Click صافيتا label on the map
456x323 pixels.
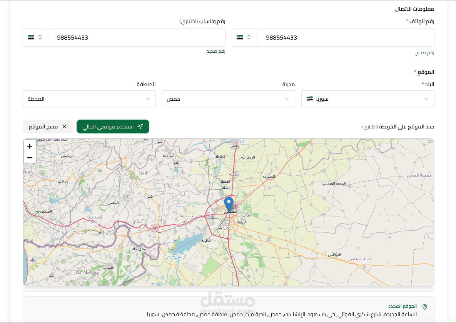tap(62, 182)
